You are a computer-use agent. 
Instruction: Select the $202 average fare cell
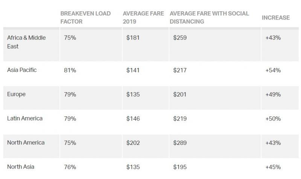pyautogui.click(x=133, y=143)
